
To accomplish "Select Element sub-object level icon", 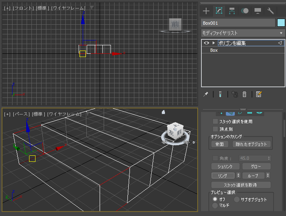I will coord(259,113).
